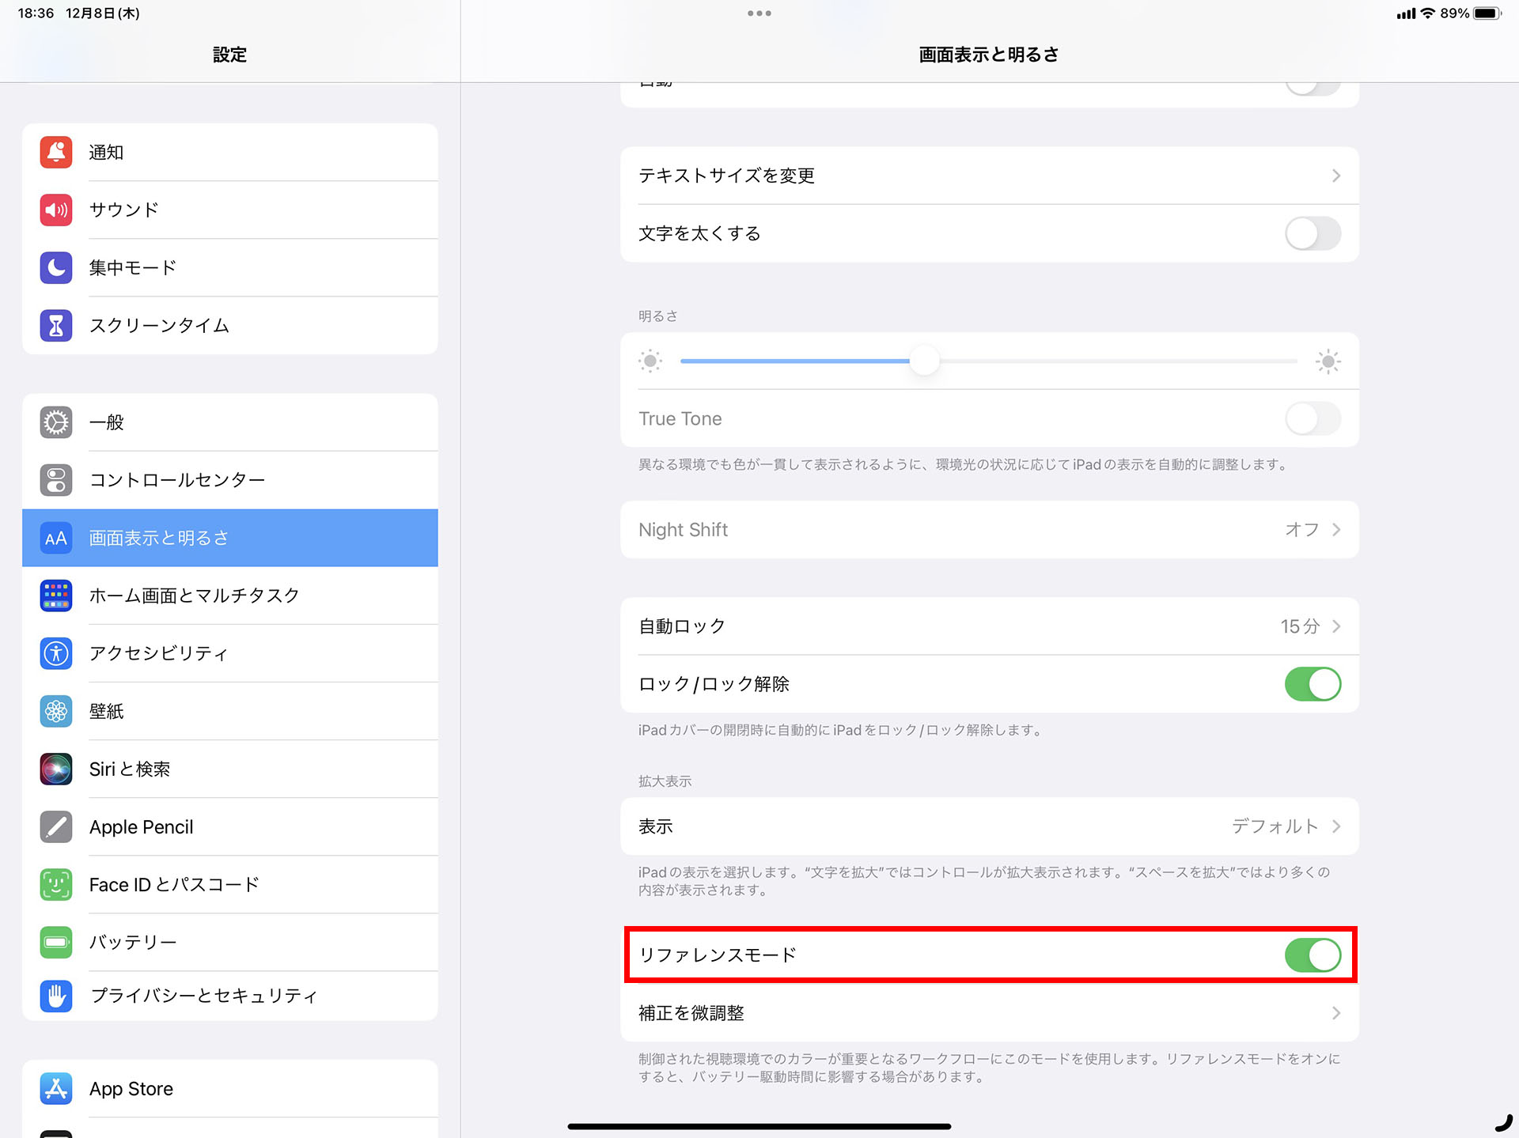Disable the リファレンスモード toggle

click(x=1313, y=955)
